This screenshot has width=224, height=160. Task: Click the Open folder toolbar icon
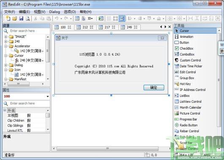click(14, 19)
